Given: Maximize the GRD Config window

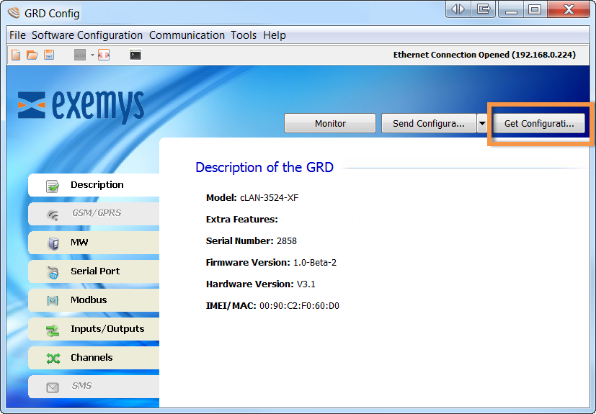Looking at the screenshot, I should pyautogui.click(x=535, y=9).
